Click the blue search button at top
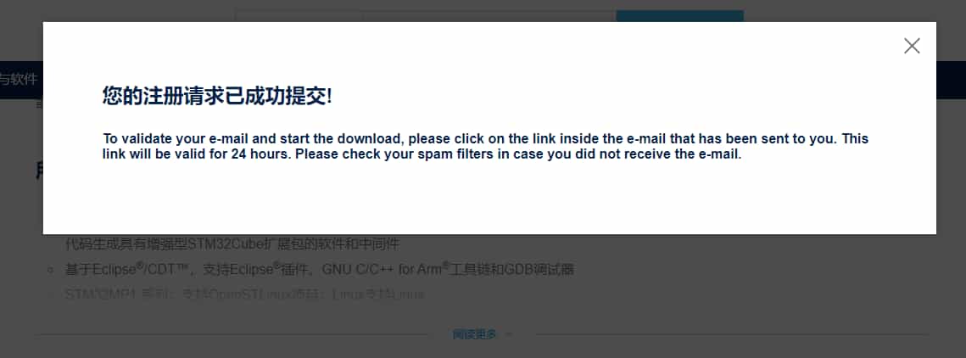 [679, 16]
